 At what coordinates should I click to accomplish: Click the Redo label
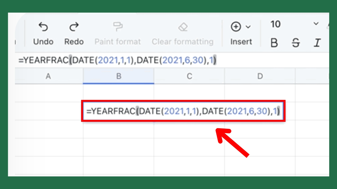pyautogui.click(x=74, y=42)
